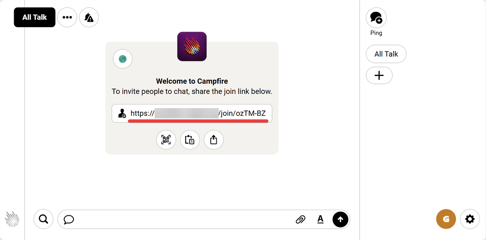Open the three-dots room options menu
This screenshot has height=240, width=486.
(67, 17)
